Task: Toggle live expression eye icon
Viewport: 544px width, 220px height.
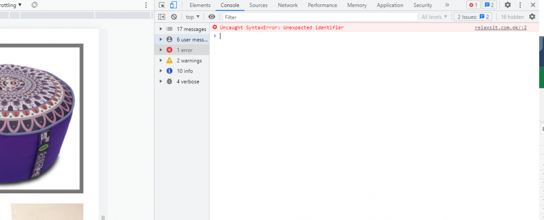Action: 212,17
